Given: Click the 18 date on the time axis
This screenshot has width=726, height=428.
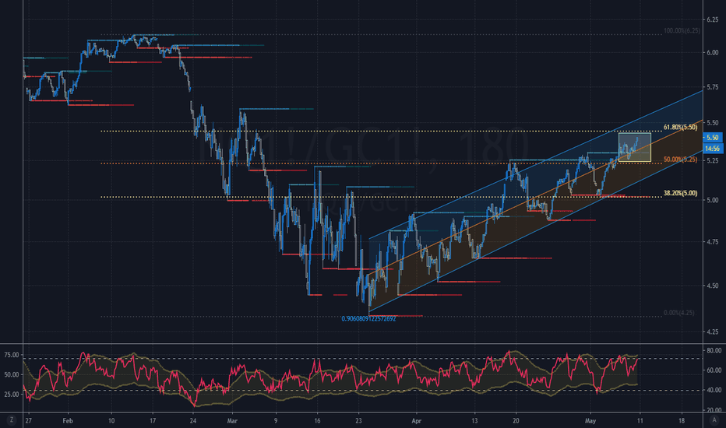Looking at the screenshot, I should click(x=682, y=420).
